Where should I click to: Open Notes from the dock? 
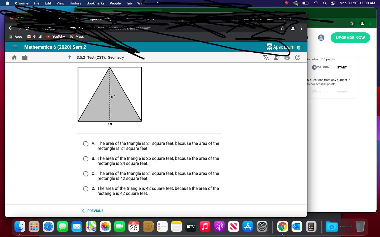click(177, 226)
